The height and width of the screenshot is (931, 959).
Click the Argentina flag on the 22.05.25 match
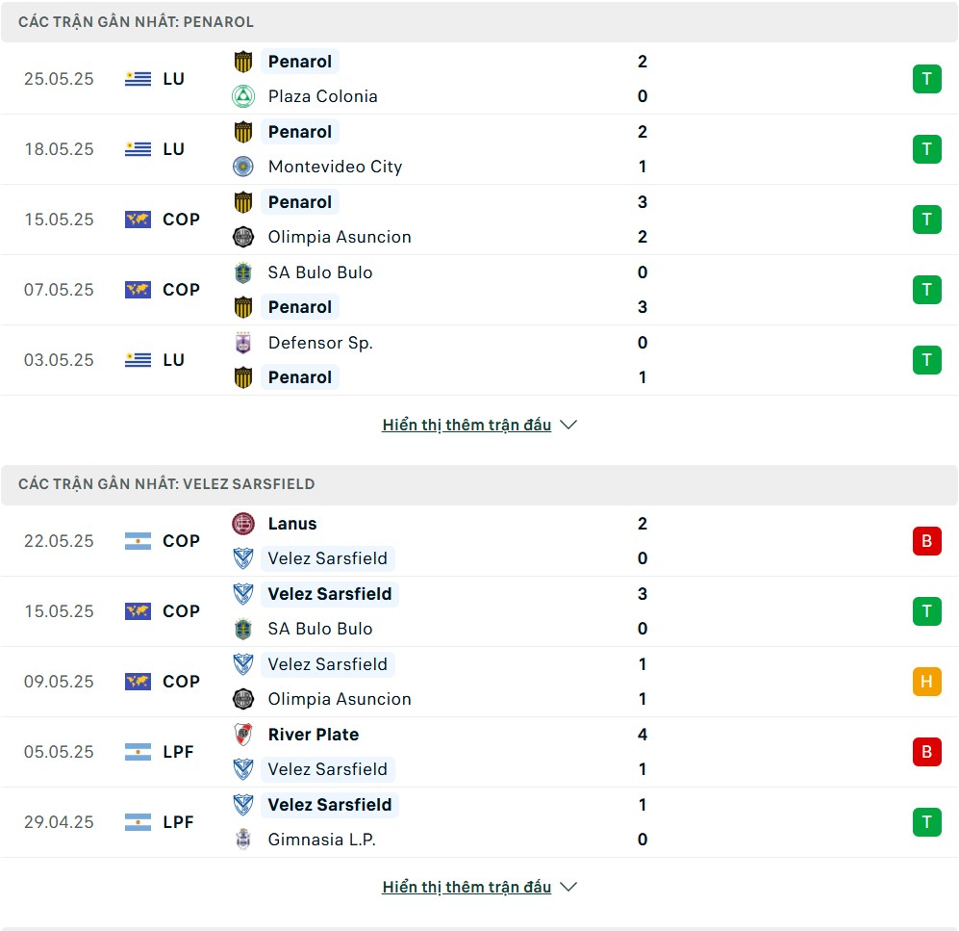coord(139,541)
